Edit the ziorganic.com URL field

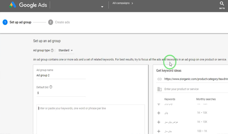coord(196,79)
